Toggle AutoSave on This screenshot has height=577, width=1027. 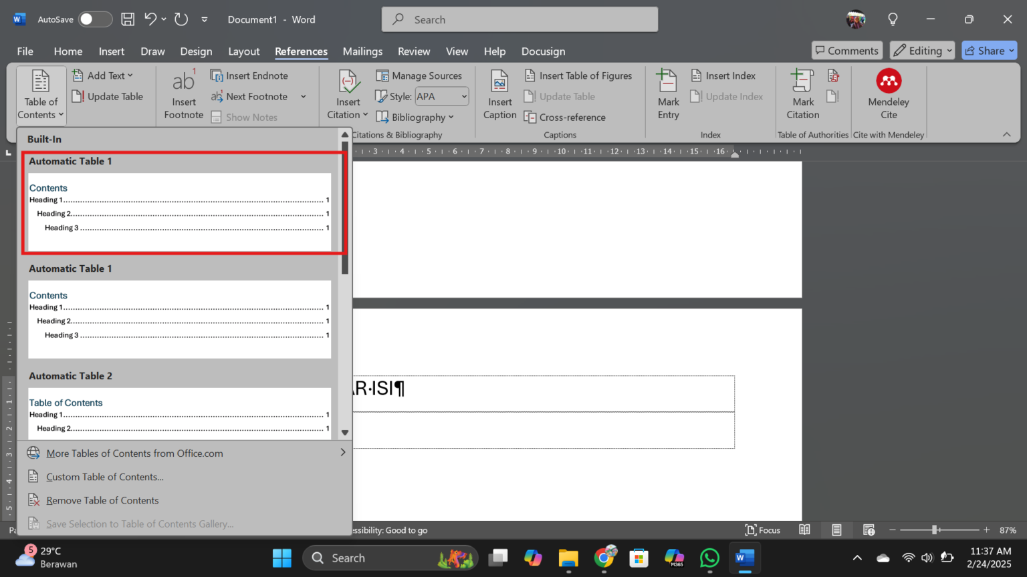point(95,19)
